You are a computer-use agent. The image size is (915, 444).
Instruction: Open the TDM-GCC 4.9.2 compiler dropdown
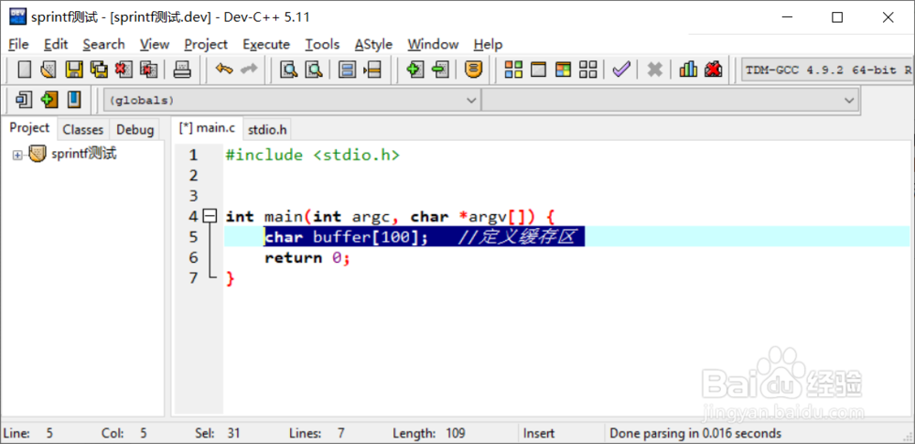827,70
